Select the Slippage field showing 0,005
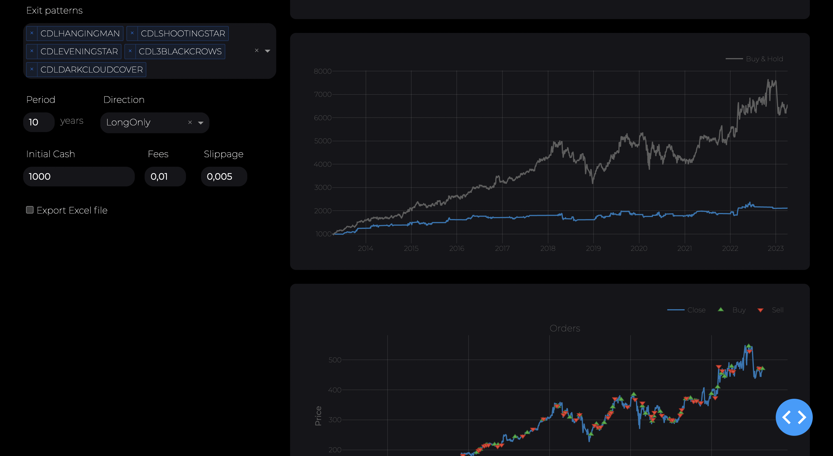 click(x=224, y=177)
